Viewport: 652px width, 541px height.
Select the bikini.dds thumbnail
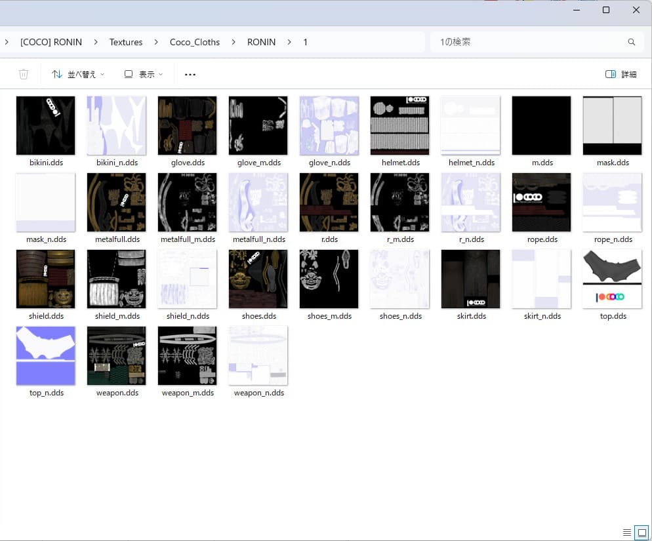[45, 125]
